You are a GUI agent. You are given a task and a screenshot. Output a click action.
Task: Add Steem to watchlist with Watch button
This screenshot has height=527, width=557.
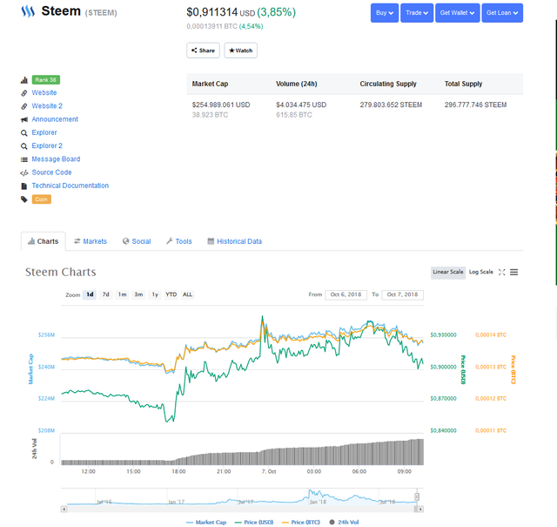(x=240, y=51)
